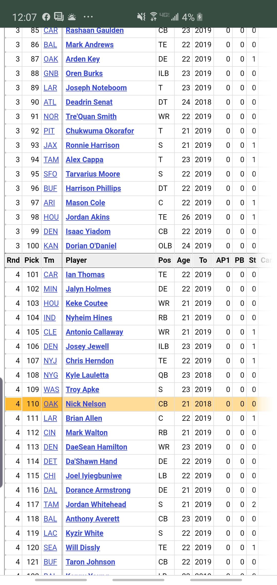Open Jordan Whitehead player link

pyautogui.click(x=96, y=504)
